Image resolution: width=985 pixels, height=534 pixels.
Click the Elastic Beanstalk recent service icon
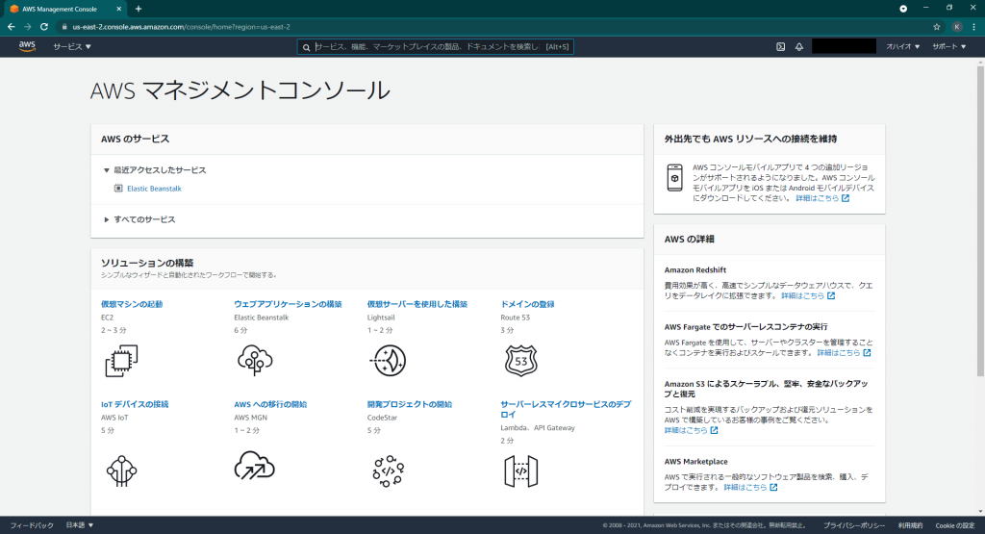click(118, 189)
